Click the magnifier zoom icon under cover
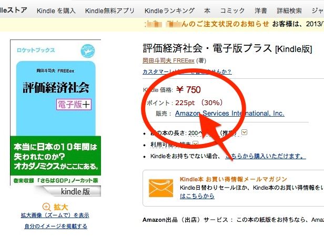Viewport: 324px width, 237px height. 46,207
